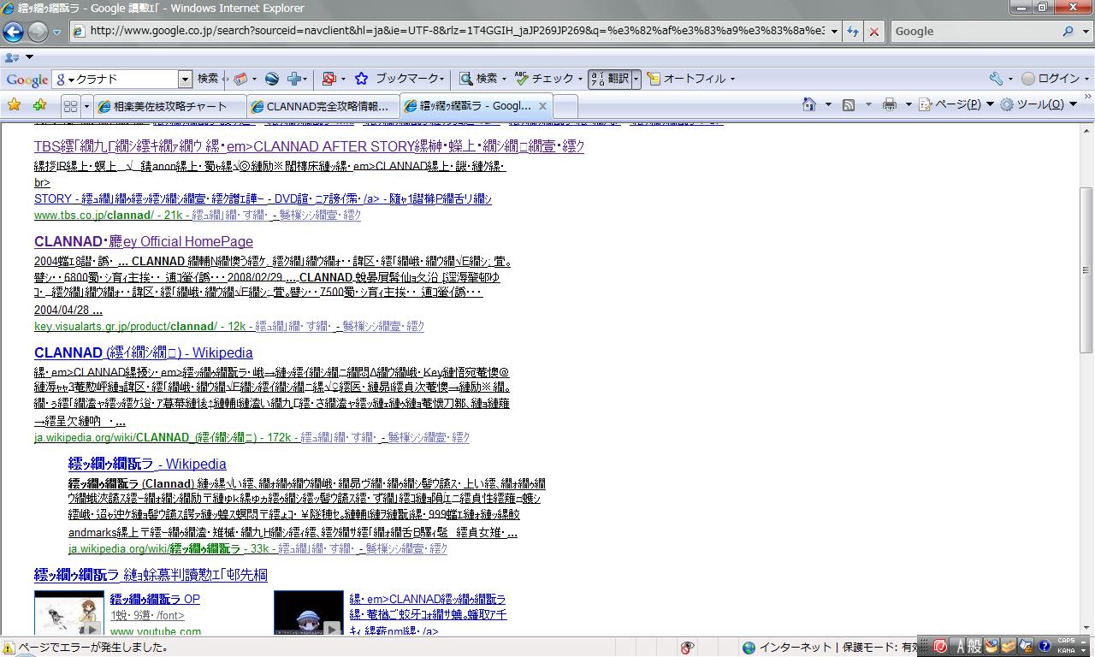
Task: Open the key.visualarts.gr.jp/product/clannad/ link
Action: 125,326
